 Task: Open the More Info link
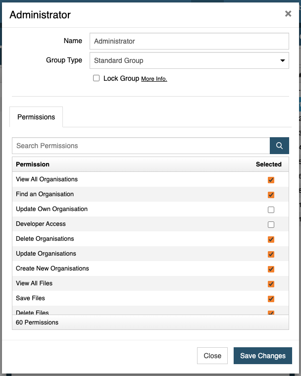[x=154, y=79]
